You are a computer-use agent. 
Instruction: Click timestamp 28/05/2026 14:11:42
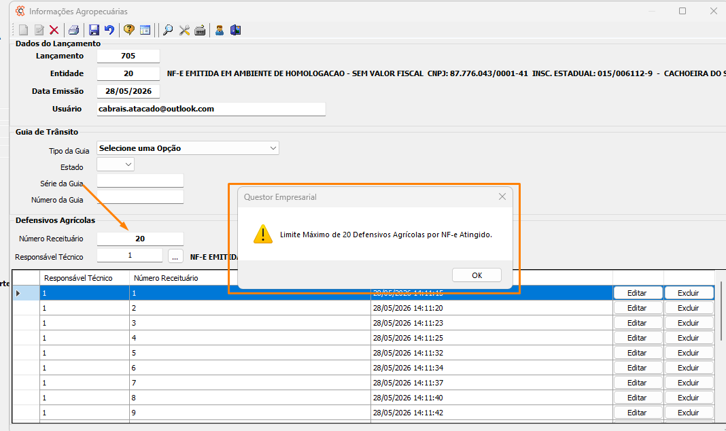coord(408,413)
